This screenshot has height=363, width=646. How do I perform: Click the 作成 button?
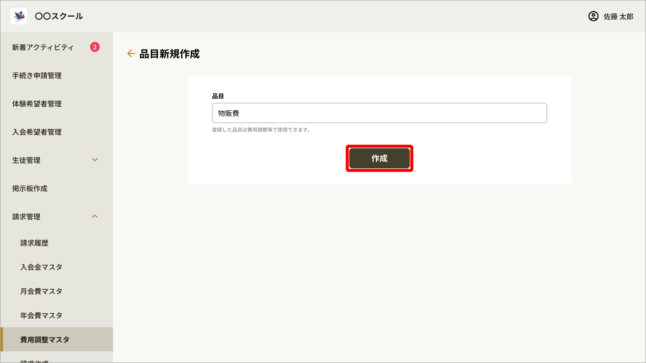coord(379,158)
